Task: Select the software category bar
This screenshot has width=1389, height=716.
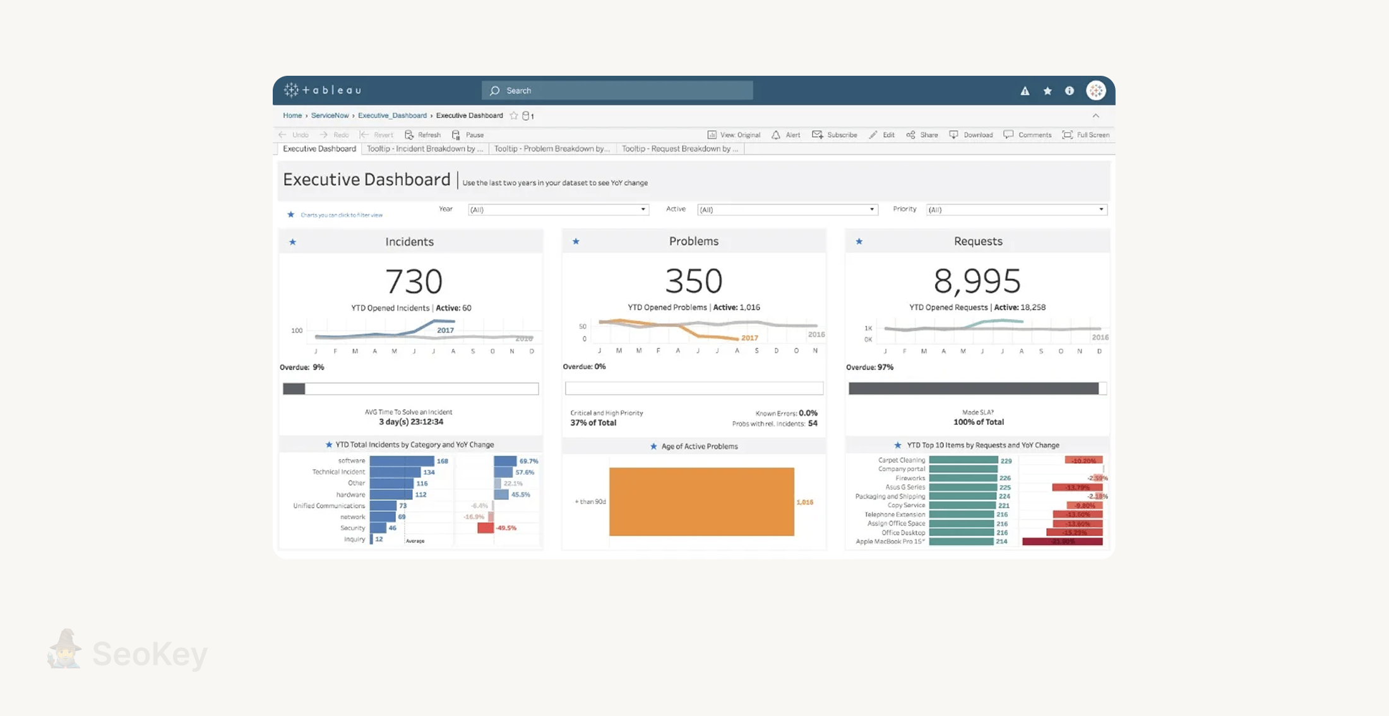Action: (x=402, y=461)
